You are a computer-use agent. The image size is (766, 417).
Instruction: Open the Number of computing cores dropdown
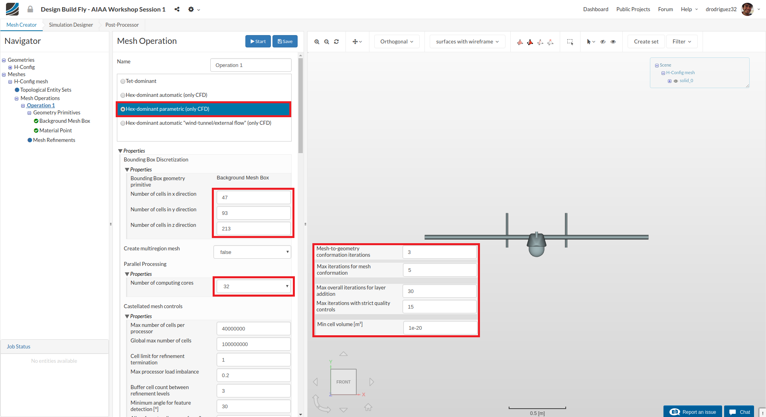pyautogui.click(x=254, y=286)
